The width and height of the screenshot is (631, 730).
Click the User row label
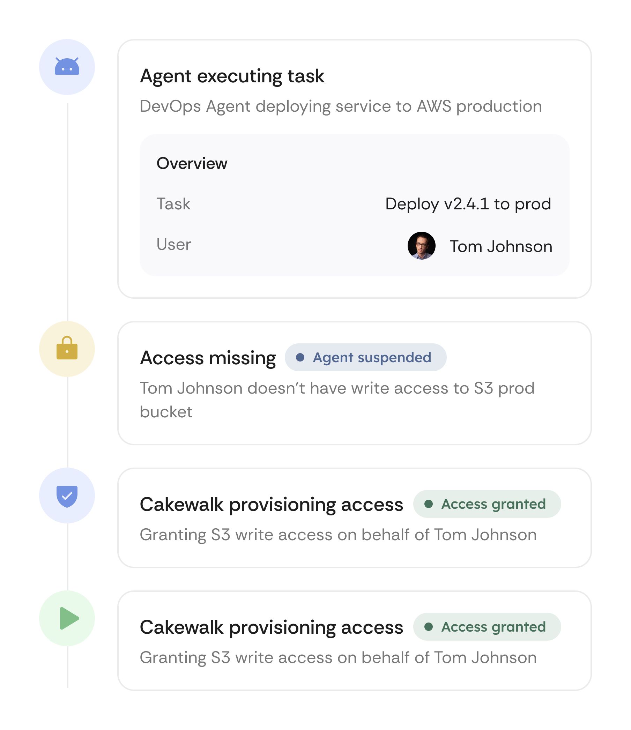[x=174, y=244]
